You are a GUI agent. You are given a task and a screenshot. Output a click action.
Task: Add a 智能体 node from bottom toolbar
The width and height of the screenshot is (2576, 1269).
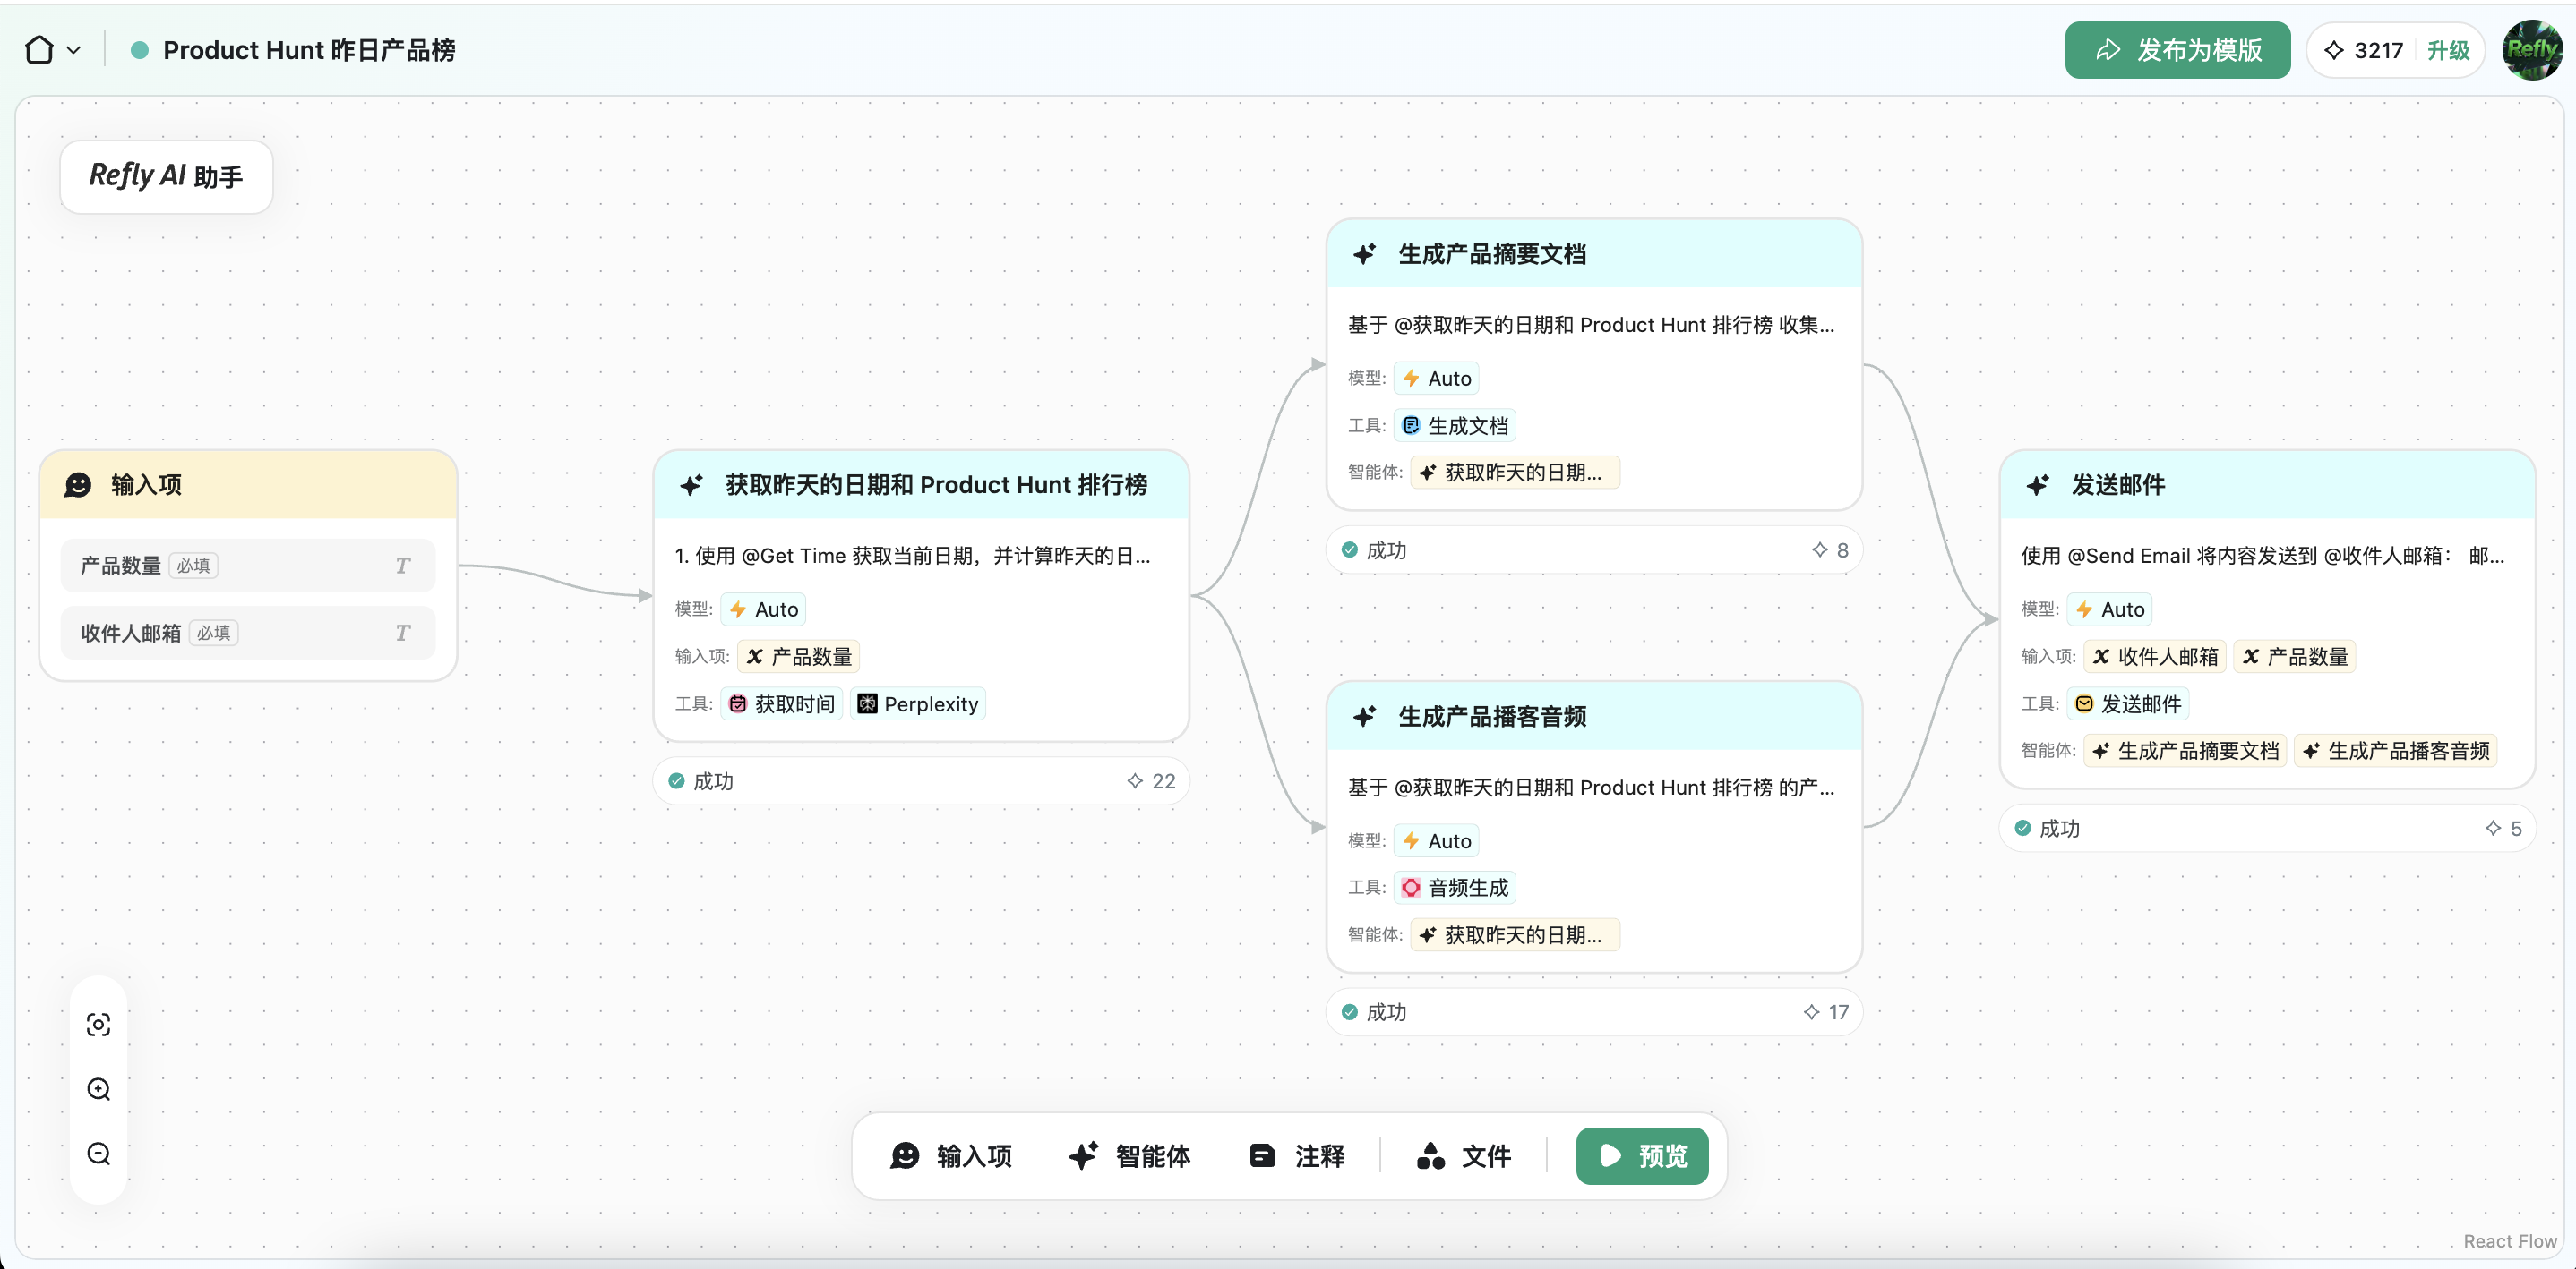click(1129, 1156)
